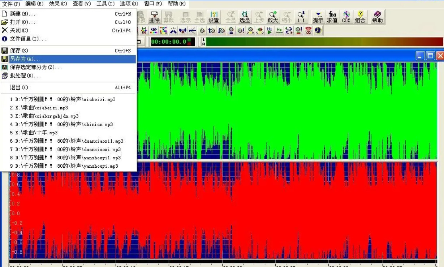Click 文件信息 (File Info) menu item
Viewport: 444px width, 267px height.
coord(28,39)
